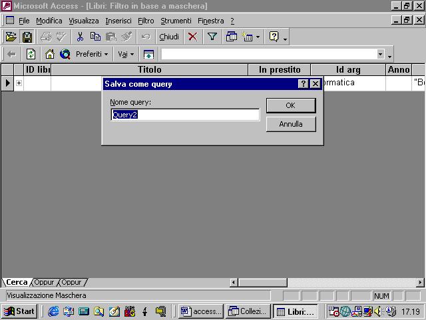
Task: Click the Windows Start button
Action: click(x=19, y=311)
